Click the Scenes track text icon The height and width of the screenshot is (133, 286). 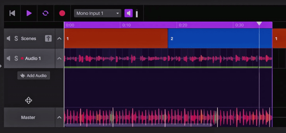pyautogui.click(x=48, y=39)
